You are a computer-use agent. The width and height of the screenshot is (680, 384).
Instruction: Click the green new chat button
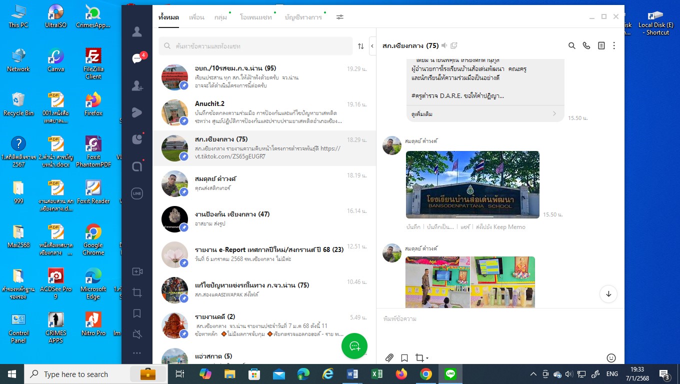pos(354,346)
